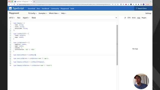Click the 'postalCode: string;' code line
Viewport: 160px width, 90px height.
[21, 28]
